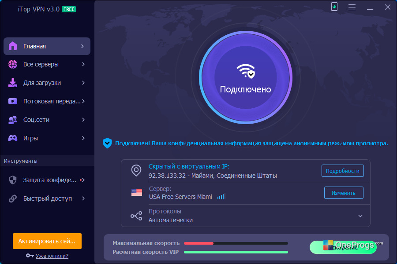Open the Все серверы menu item

47,64
